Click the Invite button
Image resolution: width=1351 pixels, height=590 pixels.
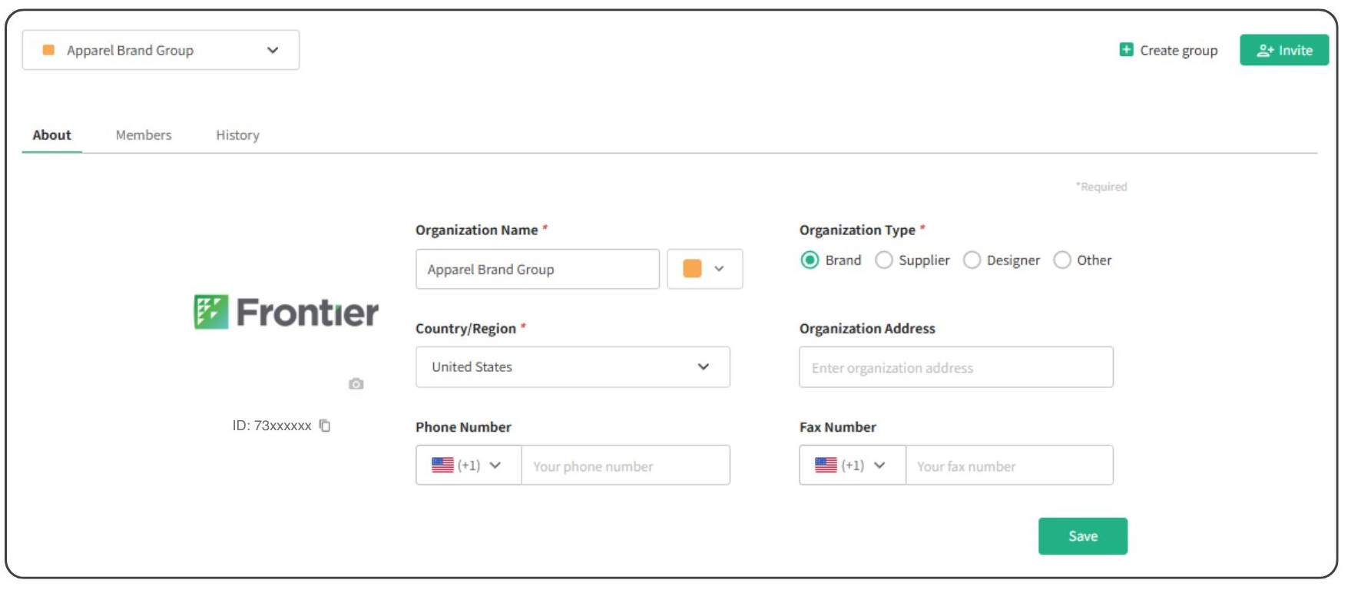tap(1283, 50)
